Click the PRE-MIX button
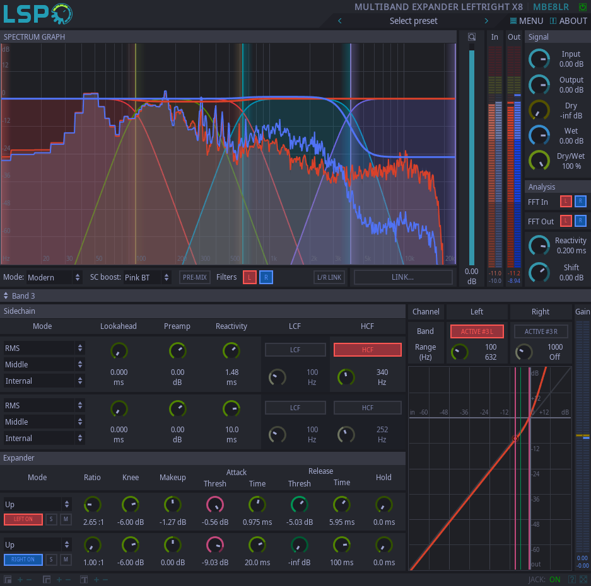Viewport: 591px width, 586px height. point(195,277)
